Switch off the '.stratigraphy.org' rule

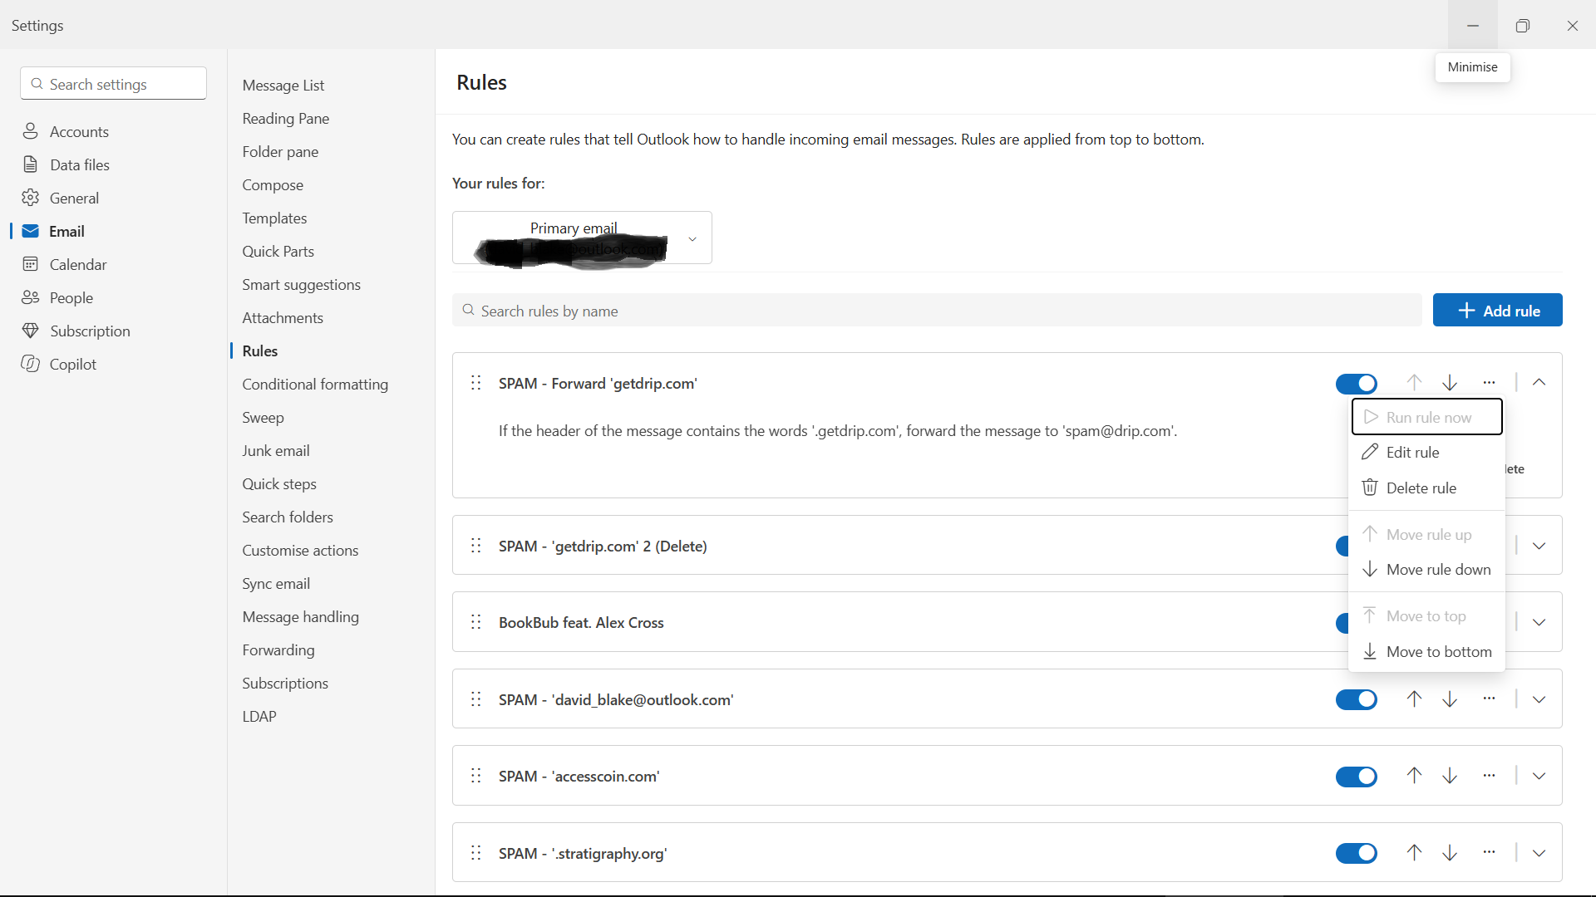coord(1356,853)
